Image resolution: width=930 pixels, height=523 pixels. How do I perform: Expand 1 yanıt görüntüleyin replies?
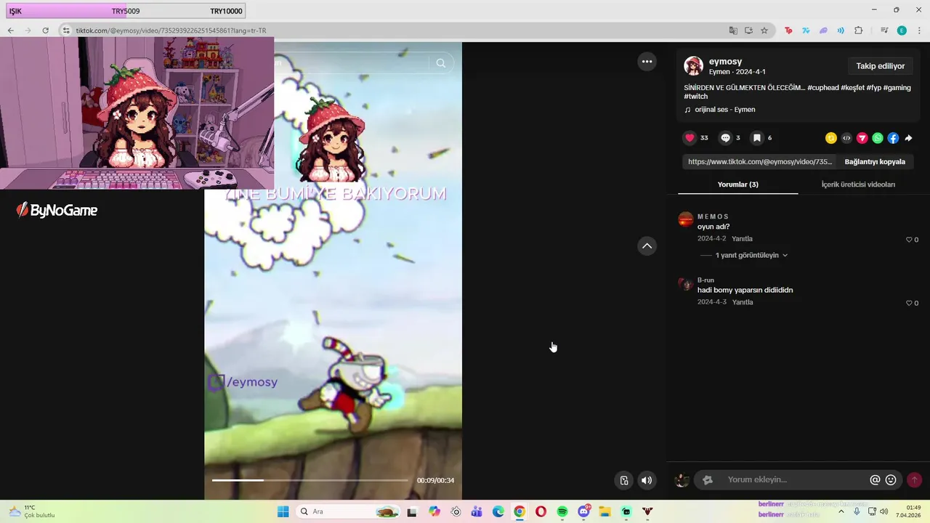tap(751, 256)
